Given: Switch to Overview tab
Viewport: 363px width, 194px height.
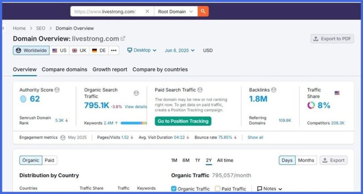Looking at the screenshot, I should click(25, 69).
